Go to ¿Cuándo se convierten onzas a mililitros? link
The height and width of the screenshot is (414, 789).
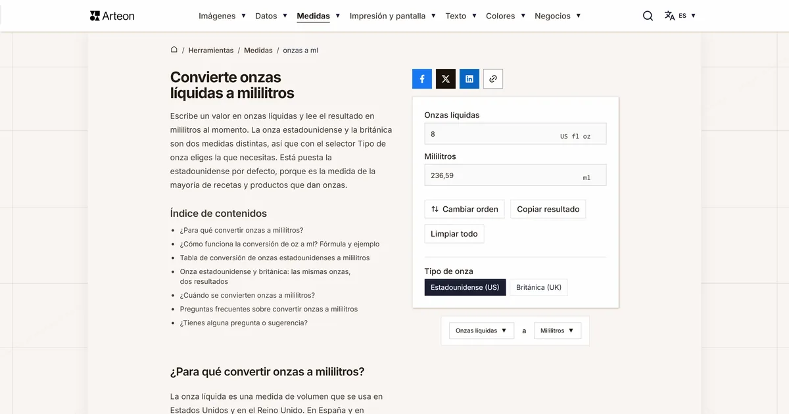pyautogui.click(x=247, y=295)
